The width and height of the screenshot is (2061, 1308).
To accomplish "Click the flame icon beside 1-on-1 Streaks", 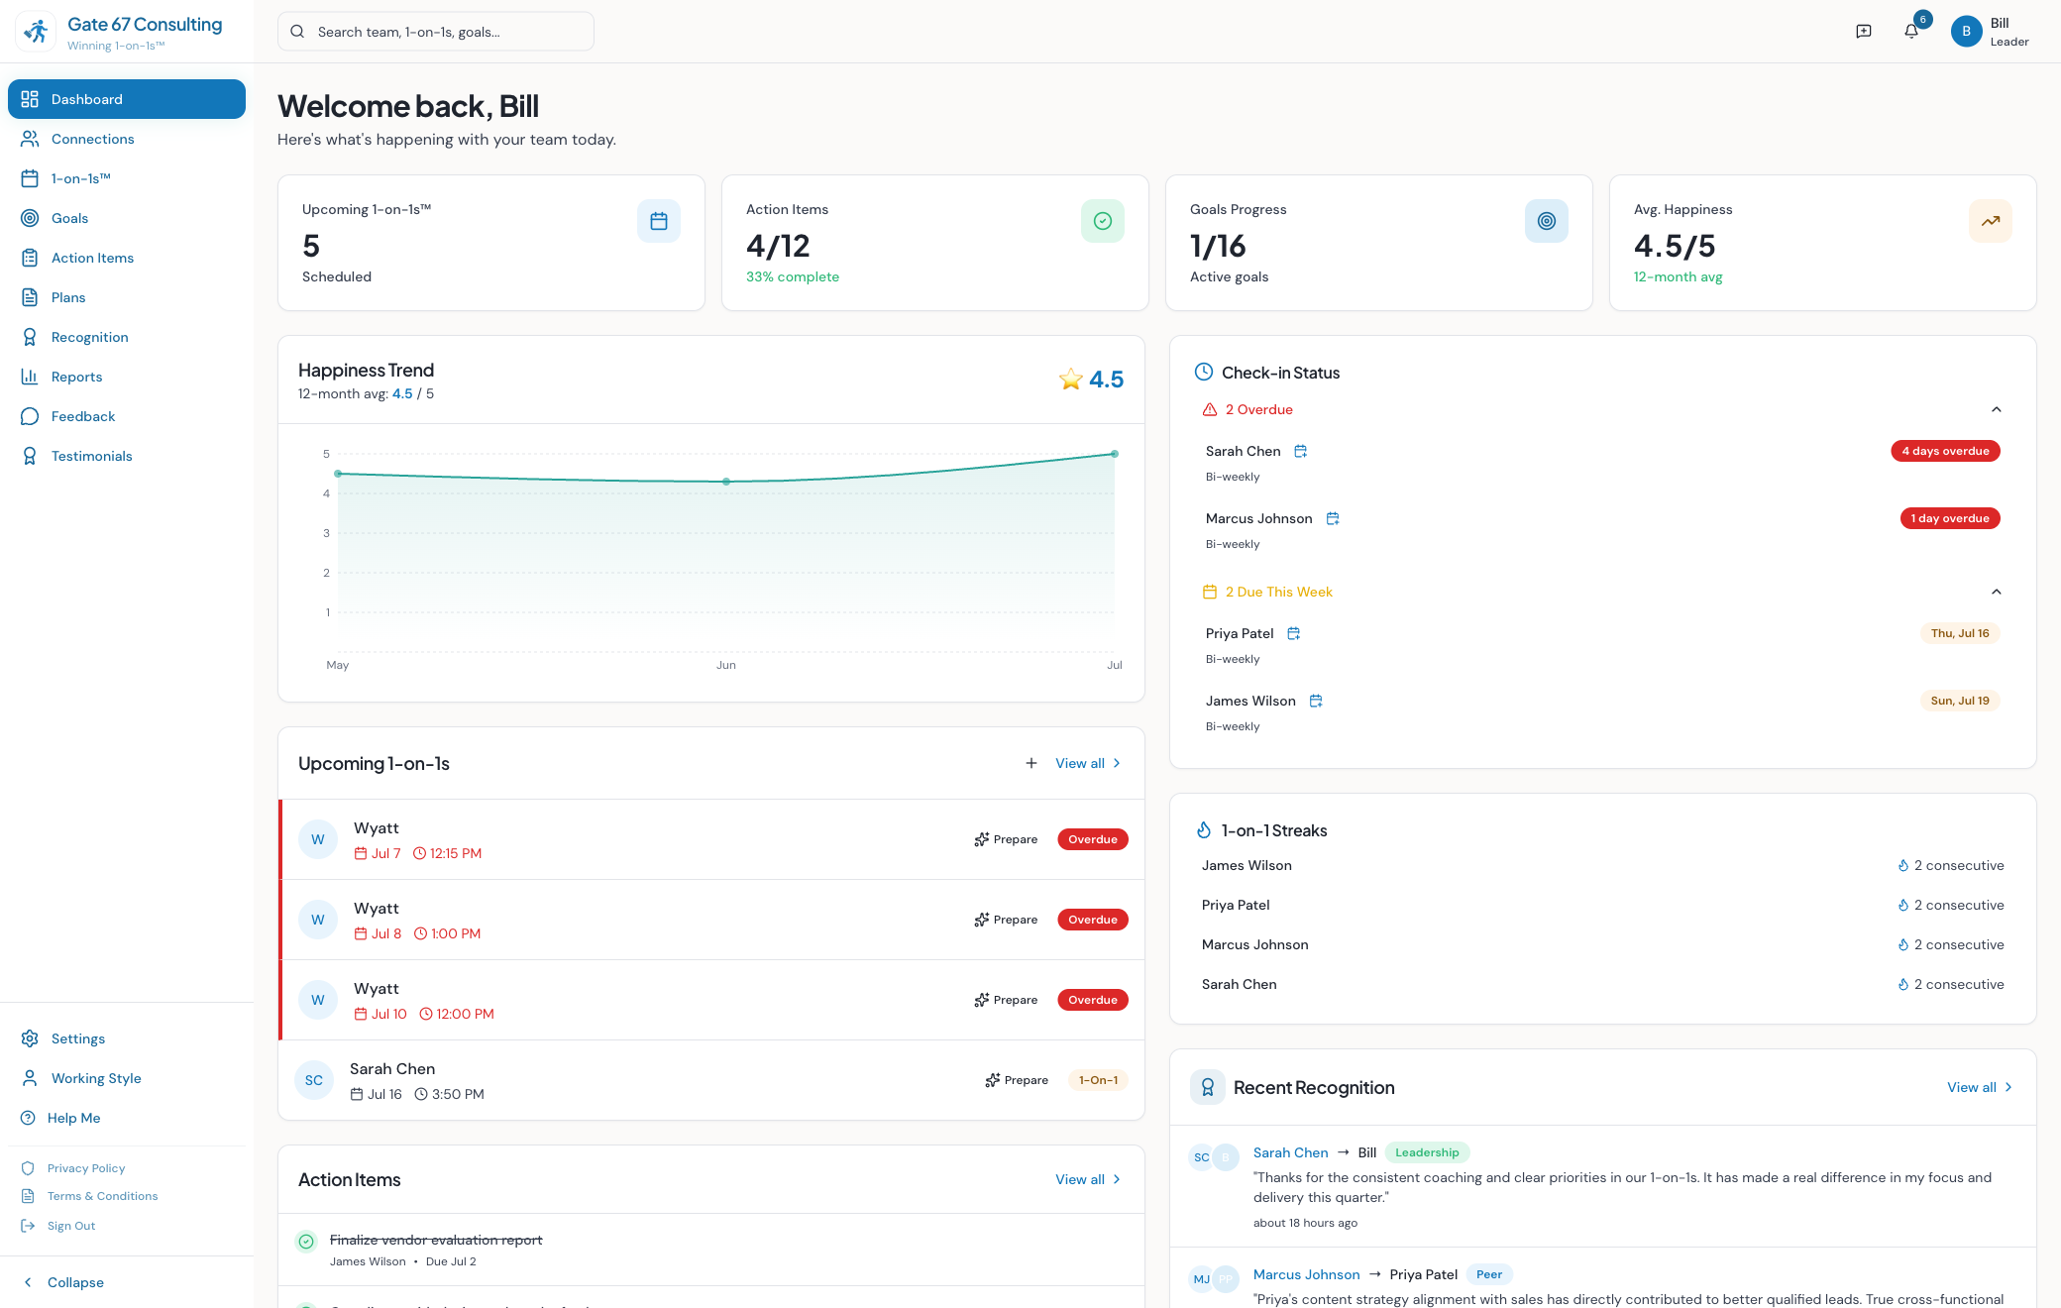I will pyautogui.click(x=1204, y=829).
